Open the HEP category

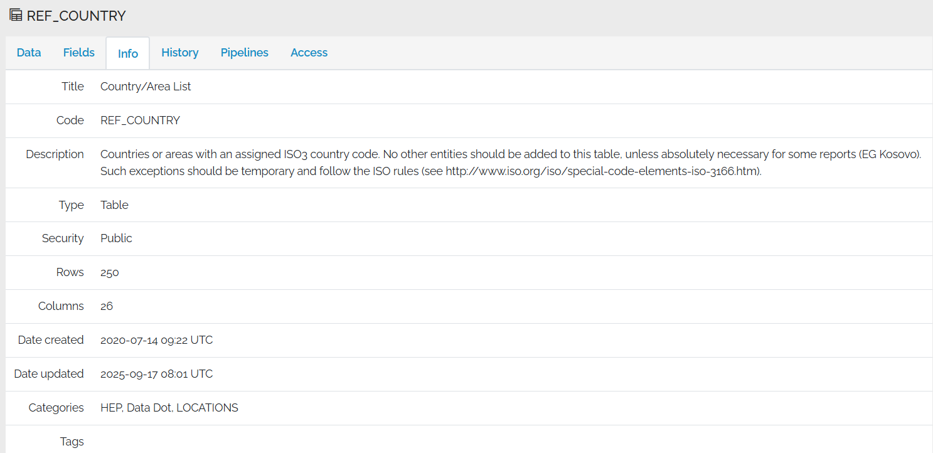[x=110, y=407]
